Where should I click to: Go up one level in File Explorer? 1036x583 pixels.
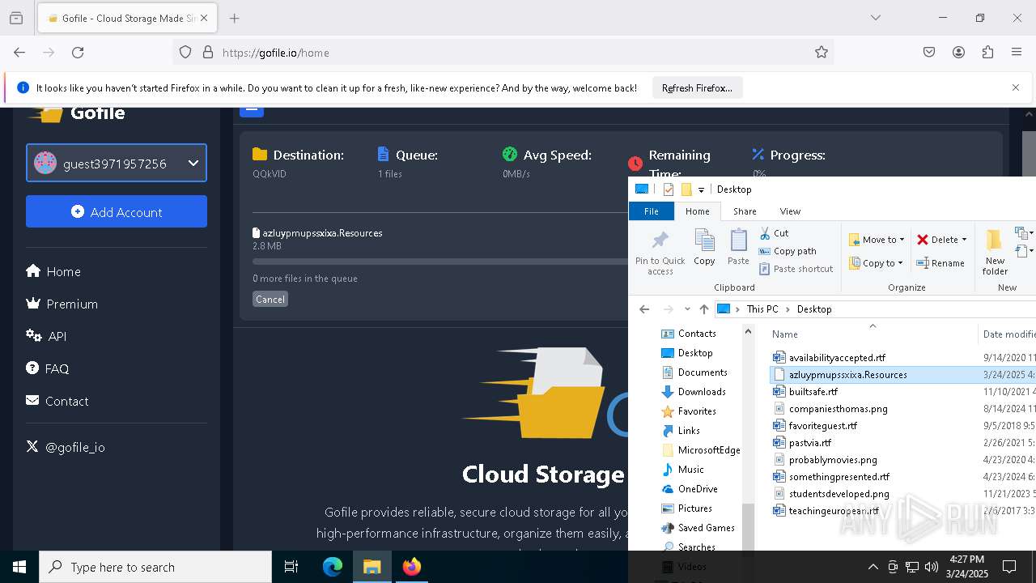(704, 309)
